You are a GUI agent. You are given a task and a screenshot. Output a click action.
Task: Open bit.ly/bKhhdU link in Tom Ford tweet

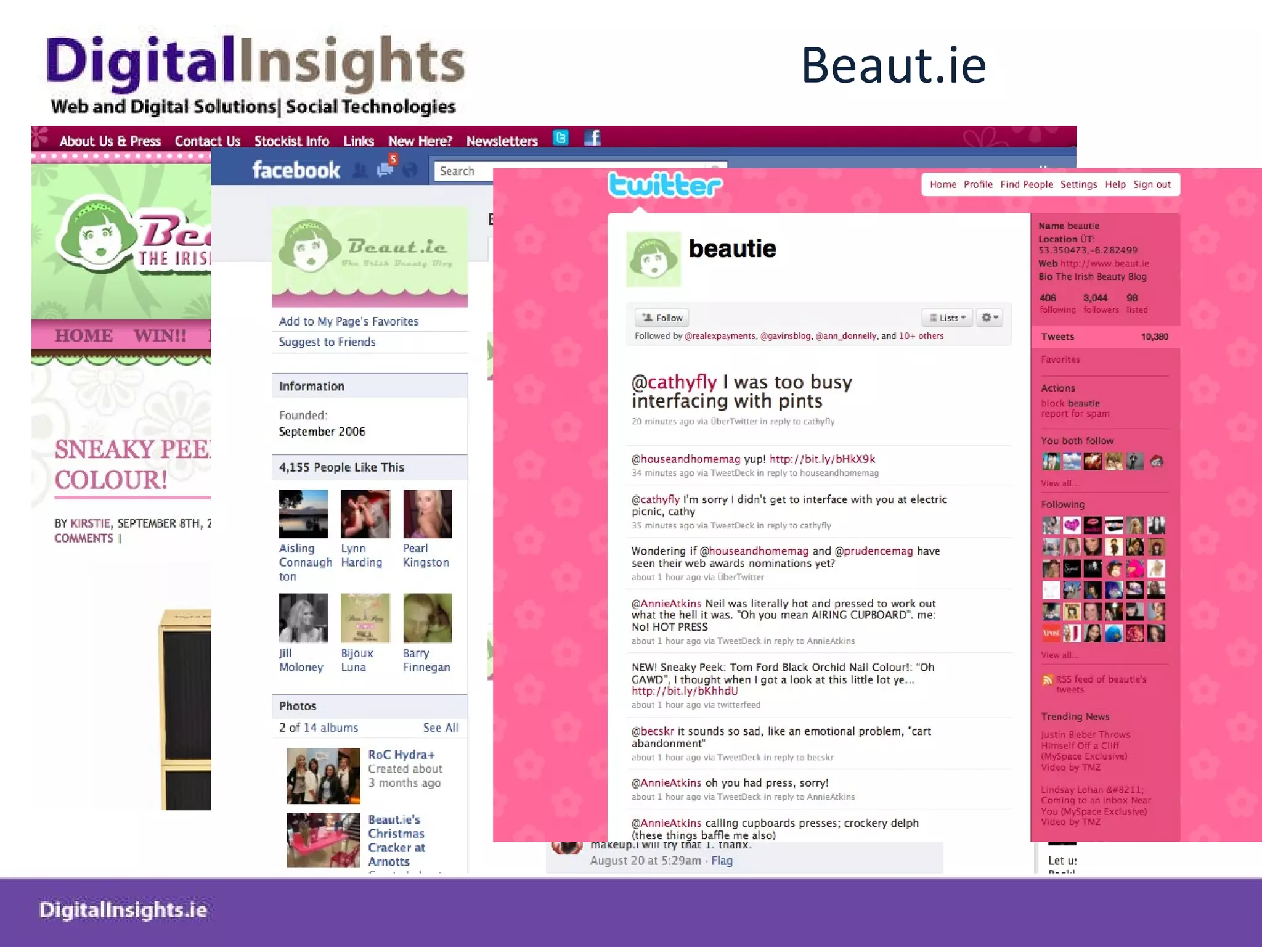[x=685, y=691]
